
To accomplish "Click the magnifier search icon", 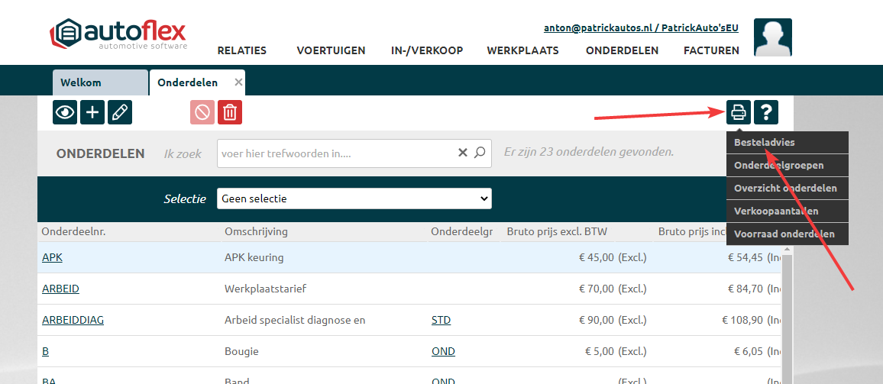I will click(480, 153).
